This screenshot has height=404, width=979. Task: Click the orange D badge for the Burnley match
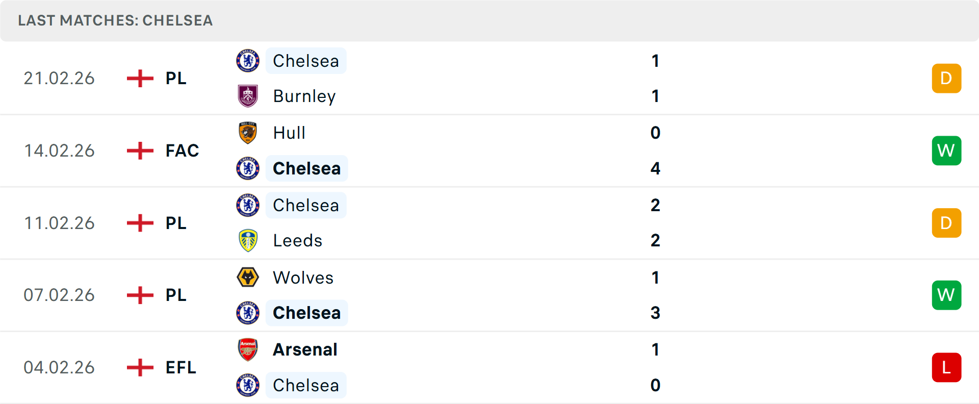click(x=946, y=78)
